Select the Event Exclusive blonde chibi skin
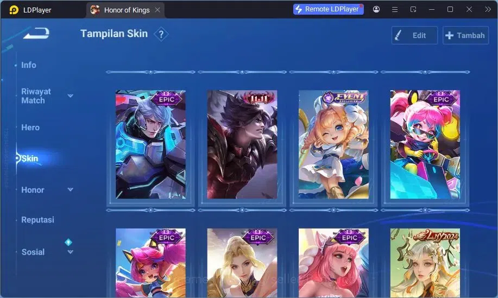 point(333,144)
